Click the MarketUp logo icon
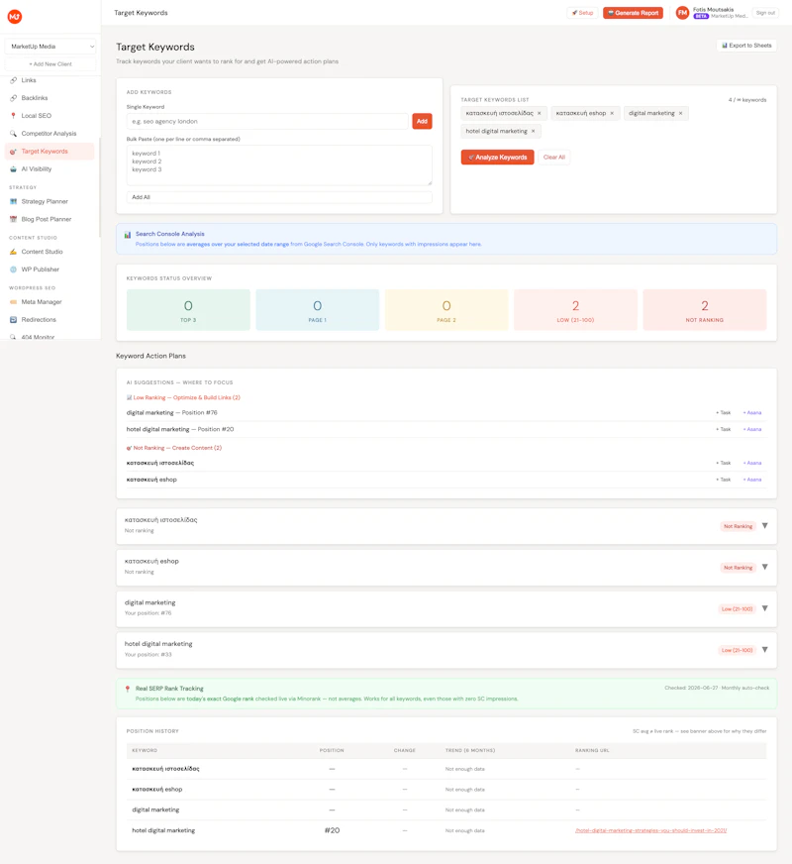 click(15, 17)
